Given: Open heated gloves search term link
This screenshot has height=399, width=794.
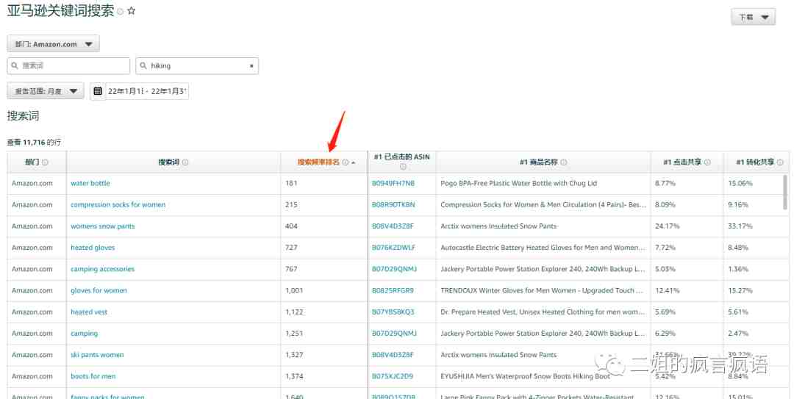Looking at the screenshot, I should tap(93, 248).
